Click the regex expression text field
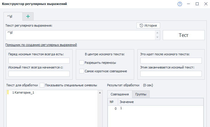The height and width of the screenshot is (127, 210). (80, 35)
